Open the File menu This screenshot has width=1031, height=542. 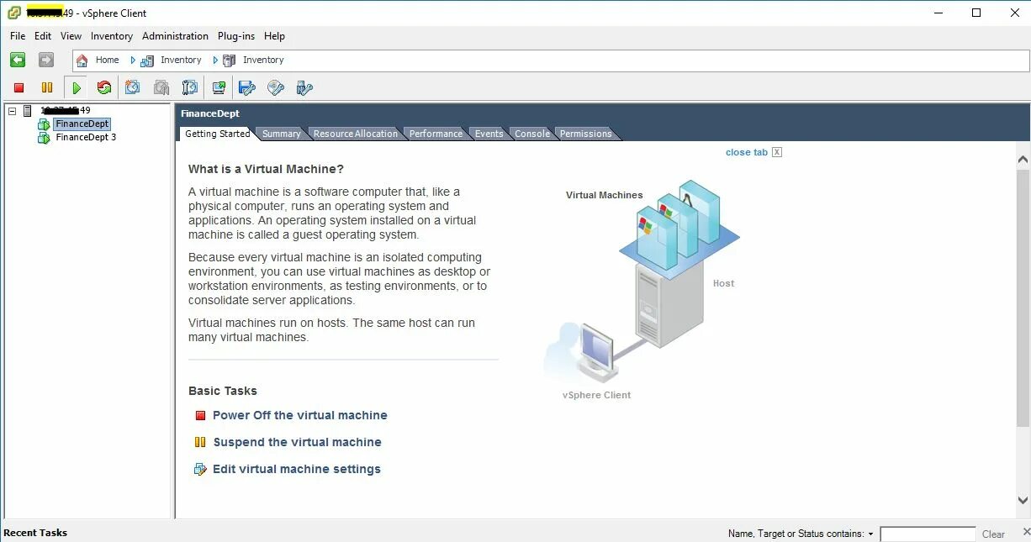[18, 36]
